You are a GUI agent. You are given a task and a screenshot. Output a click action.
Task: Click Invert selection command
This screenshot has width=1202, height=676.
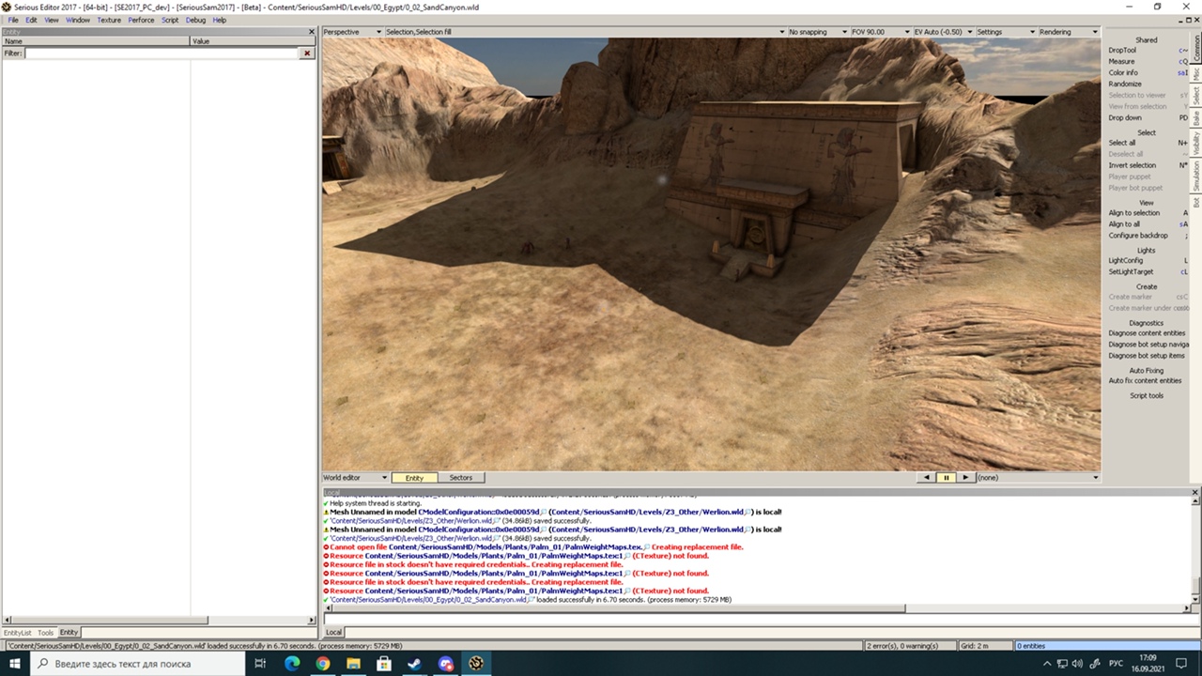pyautogui.click(x=1133, y=166)
